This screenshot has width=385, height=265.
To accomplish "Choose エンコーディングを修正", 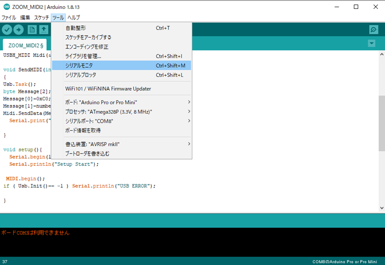I will point(122,47).
